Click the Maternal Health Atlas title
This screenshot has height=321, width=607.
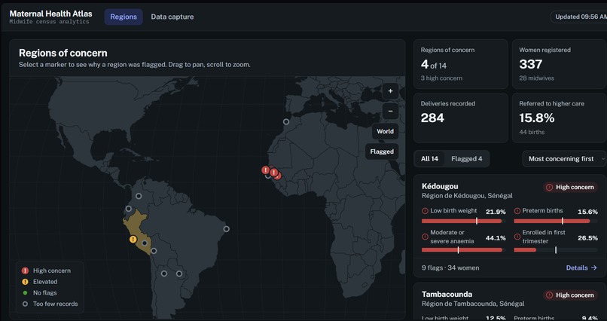(x=50, y=14)
